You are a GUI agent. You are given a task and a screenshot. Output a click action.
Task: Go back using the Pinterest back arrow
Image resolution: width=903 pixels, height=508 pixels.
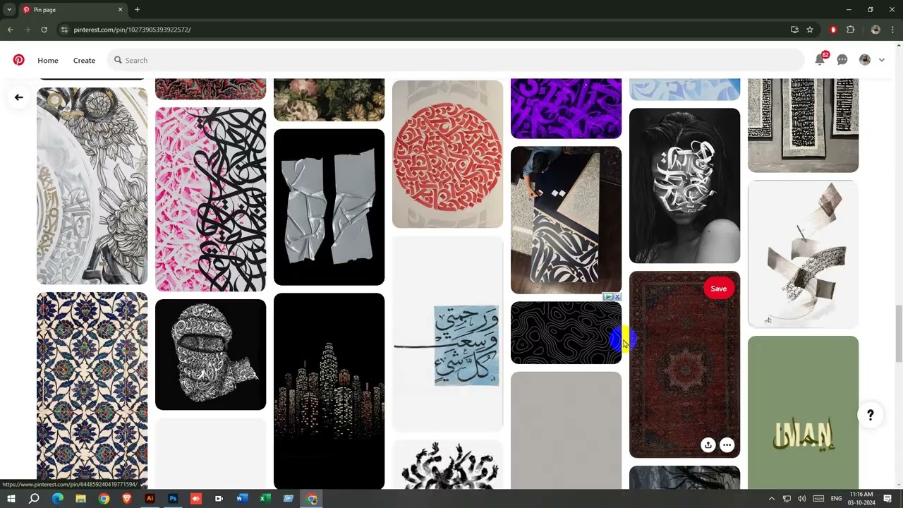[x=19, y=97]
